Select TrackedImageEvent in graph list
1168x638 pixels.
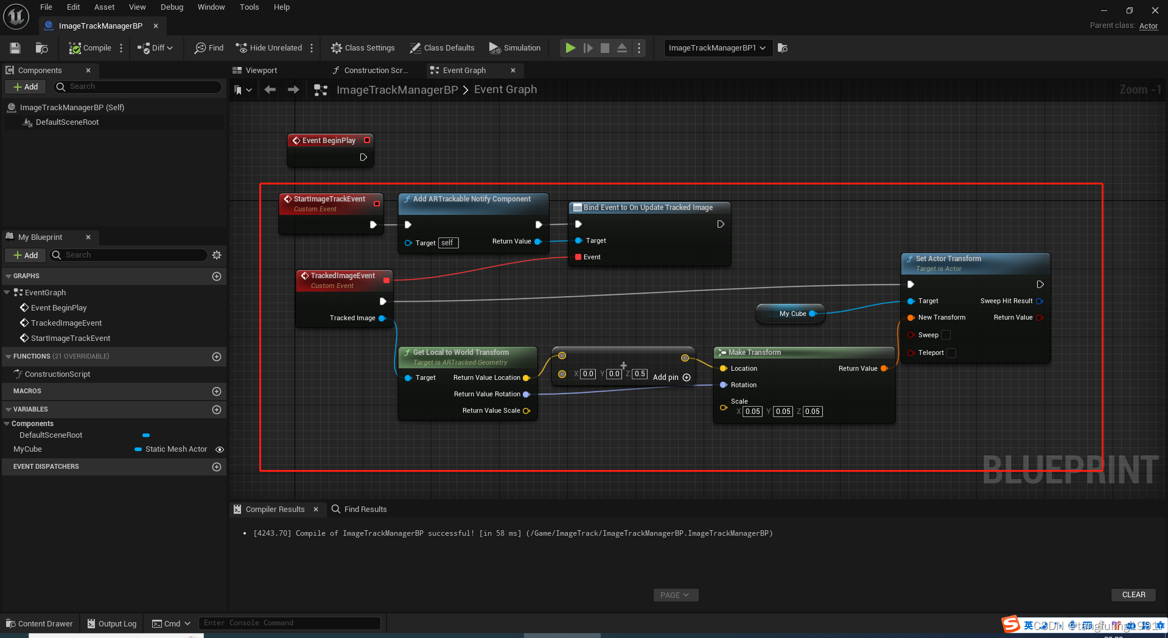point(66,323)
